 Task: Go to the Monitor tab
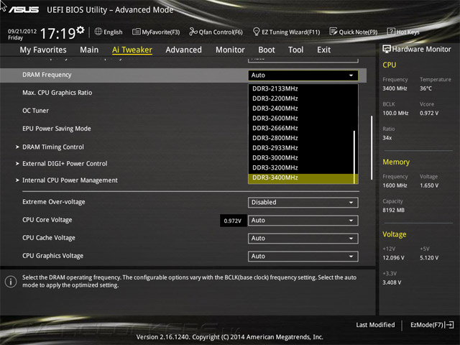click(230, 50)
